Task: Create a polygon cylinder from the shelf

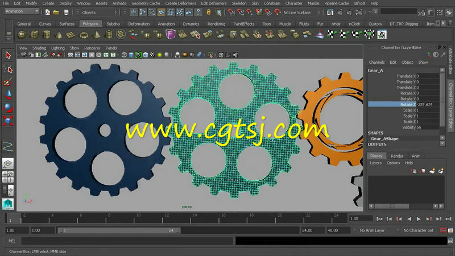Action: point(47,35)
